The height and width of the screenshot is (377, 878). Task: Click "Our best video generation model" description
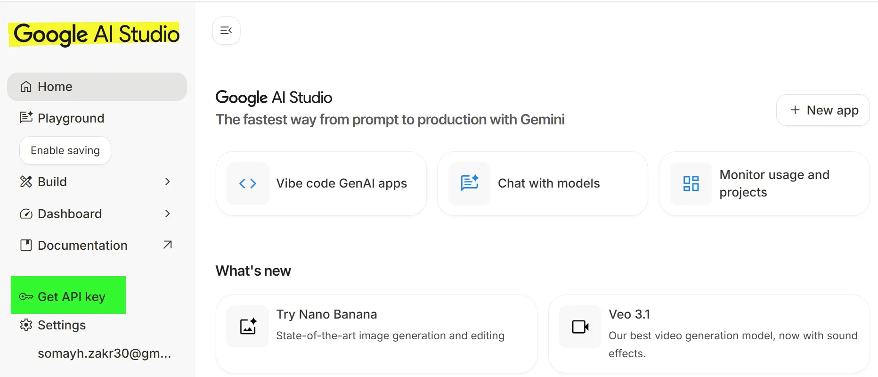pos(733,344)
